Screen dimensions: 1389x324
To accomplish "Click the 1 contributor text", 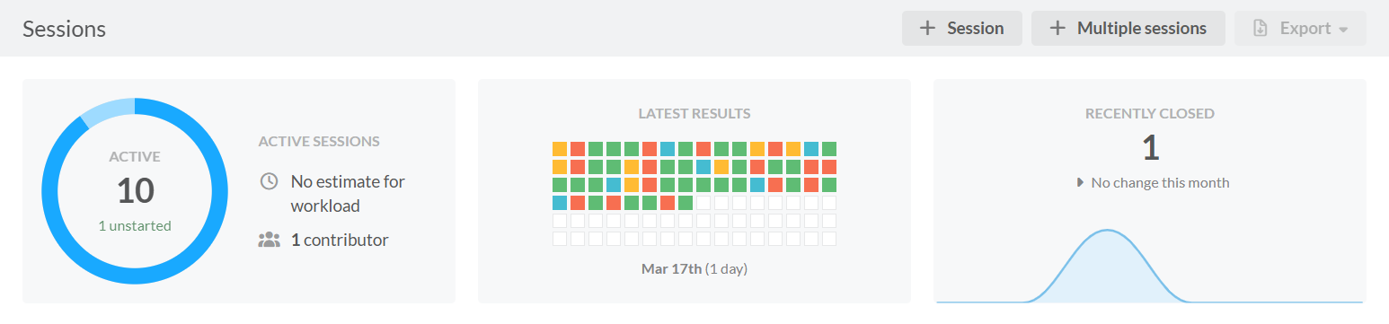I will pyautogui.click(x=340, y=240).
